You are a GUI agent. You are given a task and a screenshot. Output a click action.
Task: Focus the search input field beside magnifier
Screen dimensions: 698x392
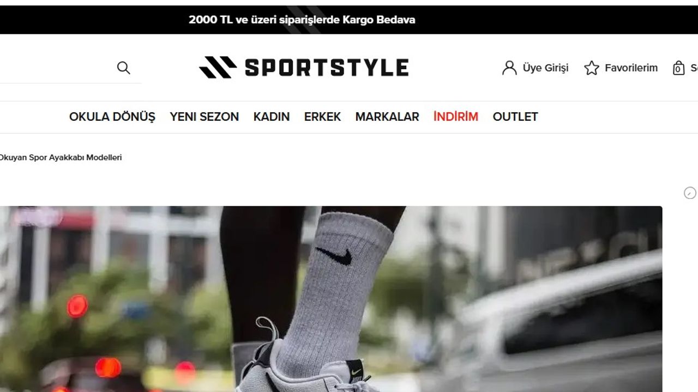point(55,68)
